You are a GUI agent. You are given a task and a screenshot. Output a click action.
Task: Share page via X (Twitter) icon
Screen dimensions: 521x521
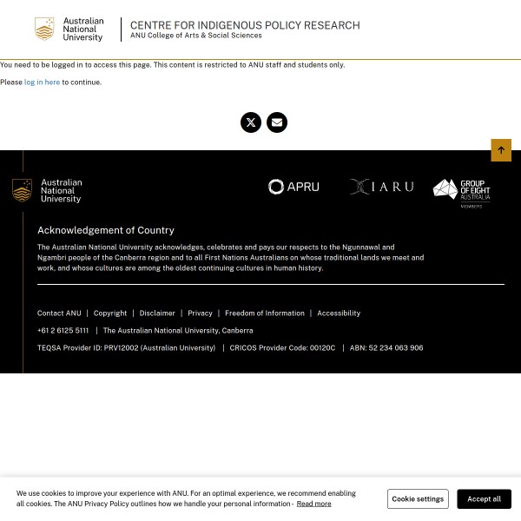point(251,122)
